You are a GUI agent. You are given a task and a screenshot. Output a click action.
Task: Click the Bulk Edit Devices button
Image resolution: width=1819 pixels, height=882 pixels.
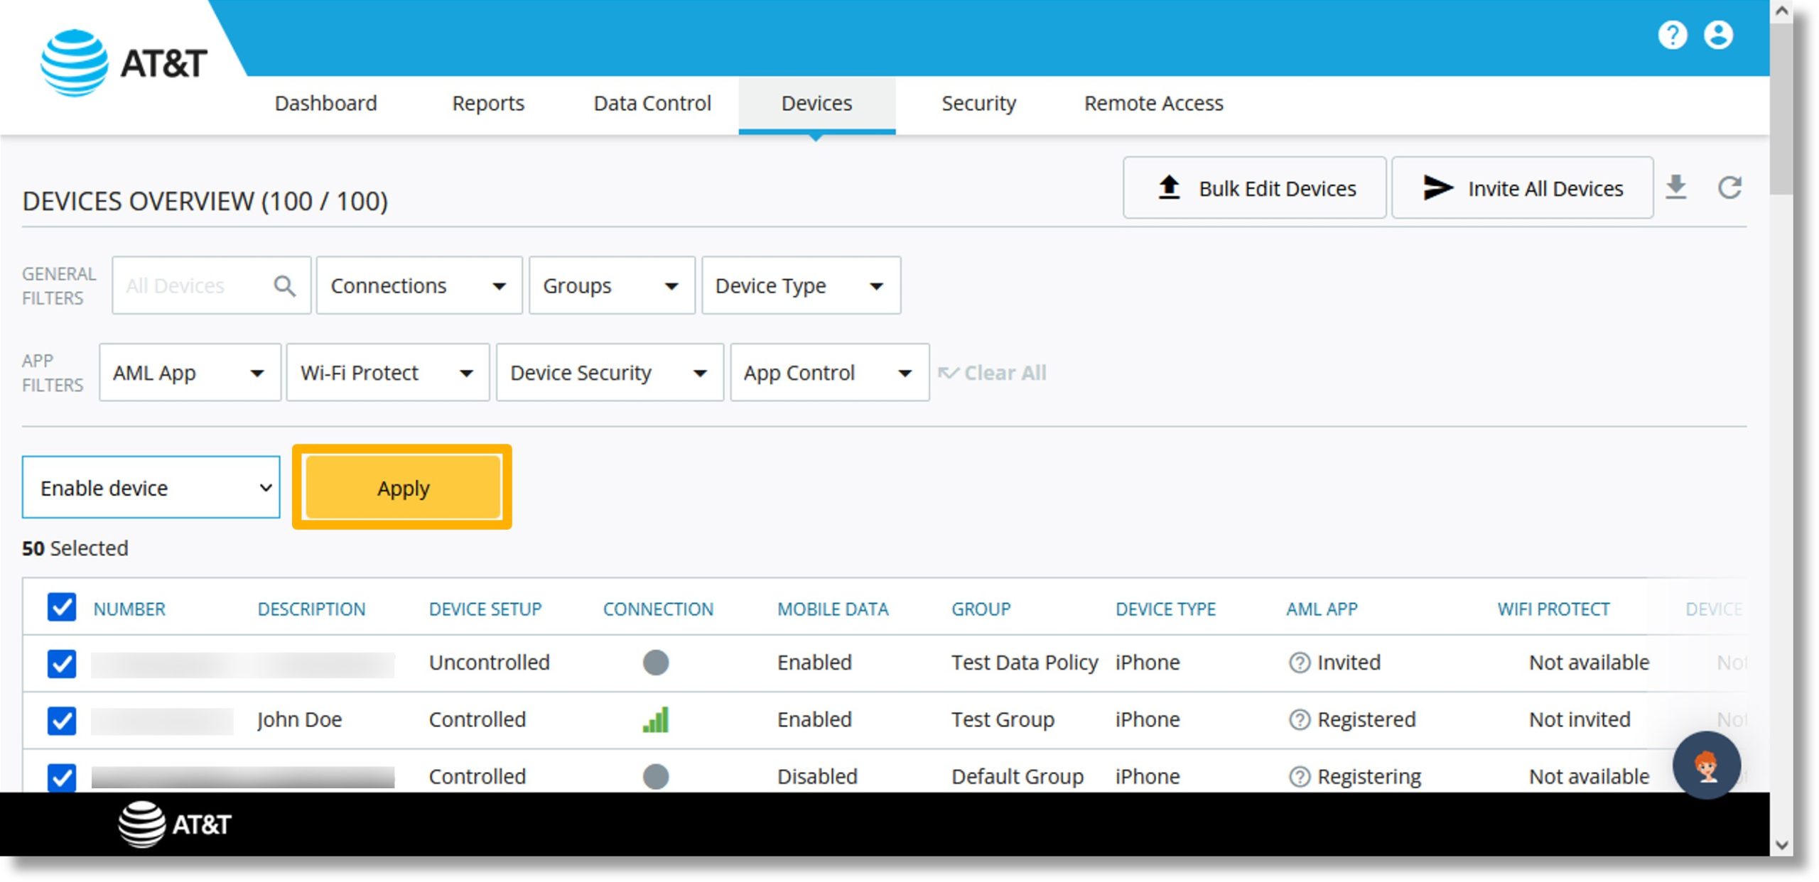point(1254,188)
